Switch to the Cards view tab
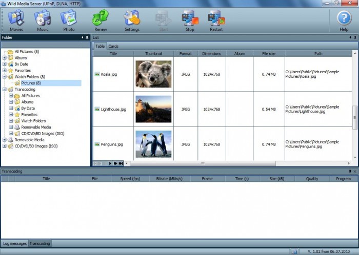The width and height of the screenshot is (359, 255). tap(113, 46)
